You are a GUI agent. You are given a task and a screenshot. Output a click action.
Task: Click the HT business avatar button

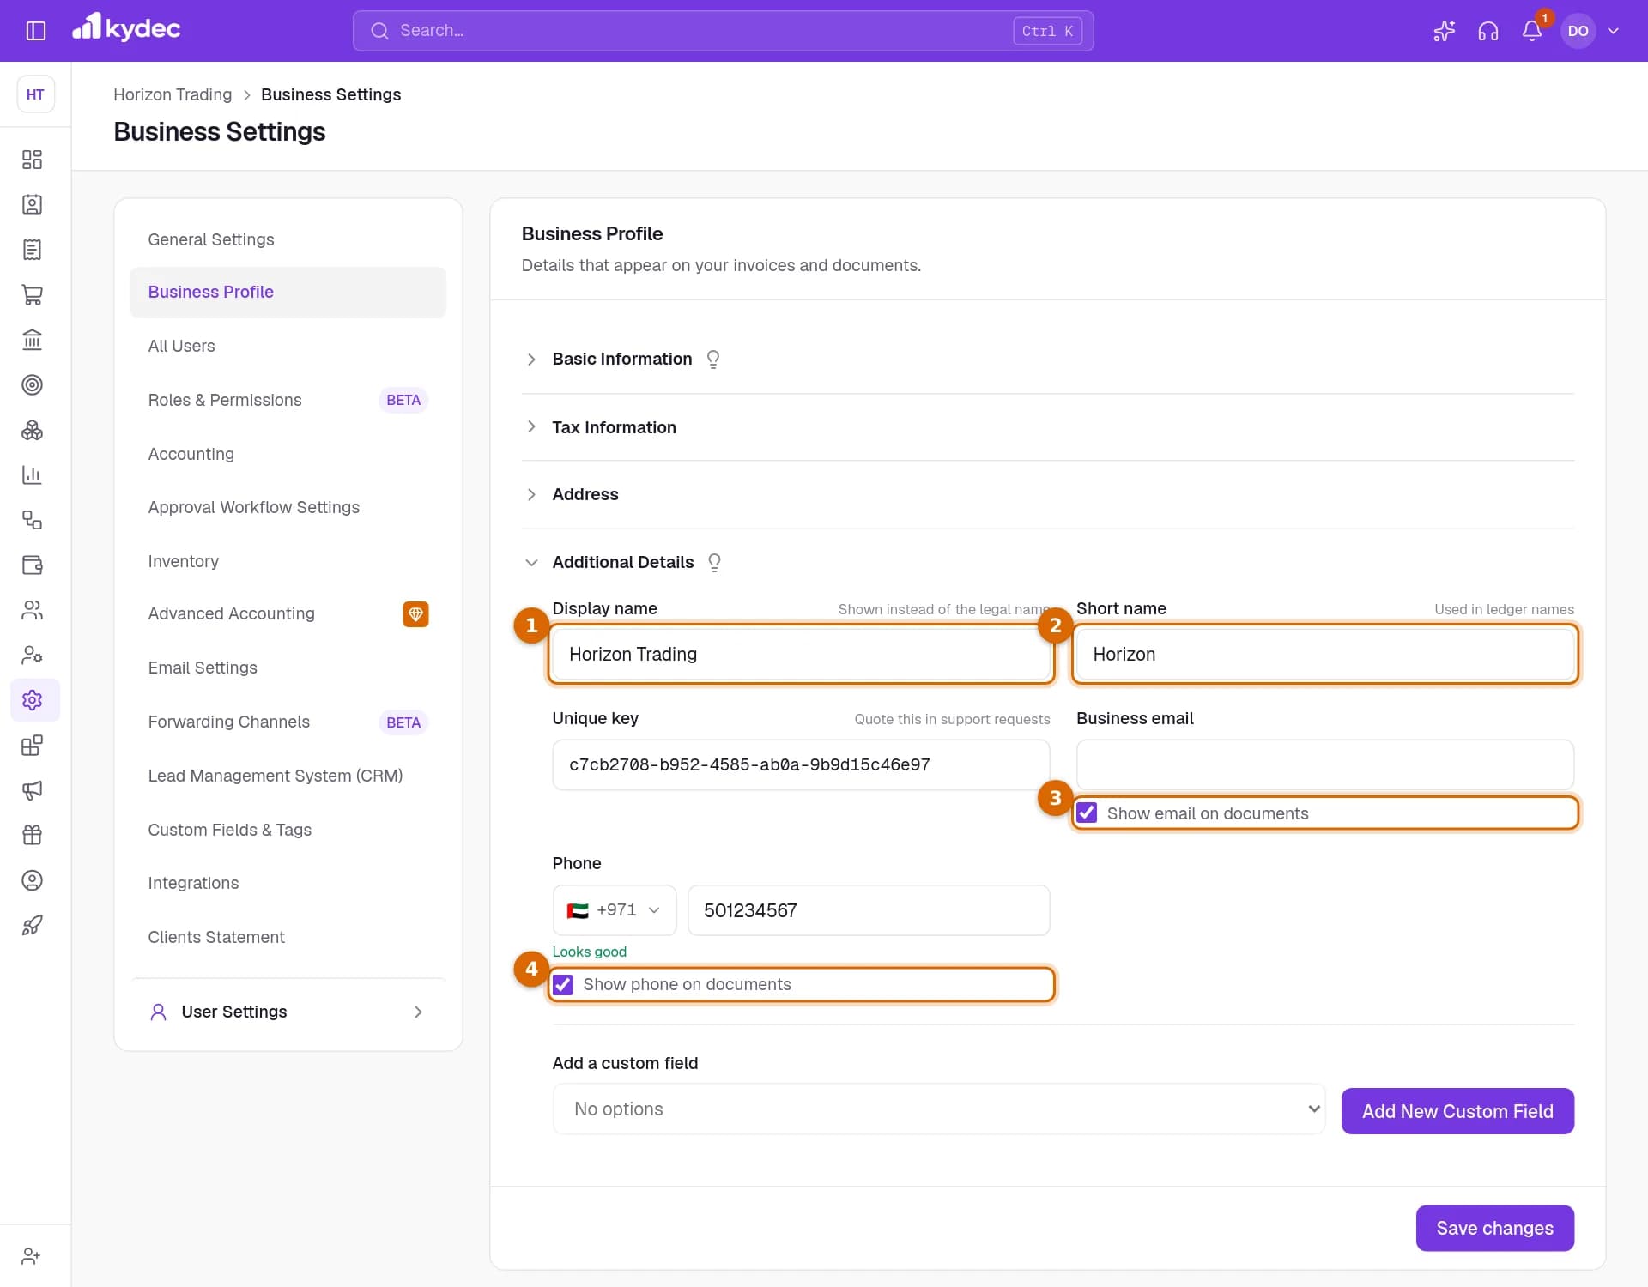(35, 94)
